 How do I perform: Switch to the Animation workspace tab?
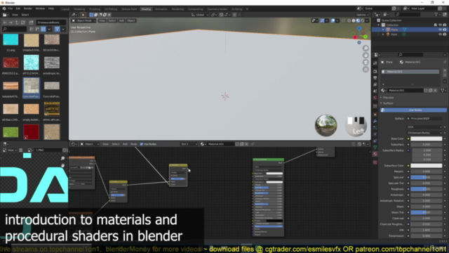pyautogui.click(x=161, y=9)
